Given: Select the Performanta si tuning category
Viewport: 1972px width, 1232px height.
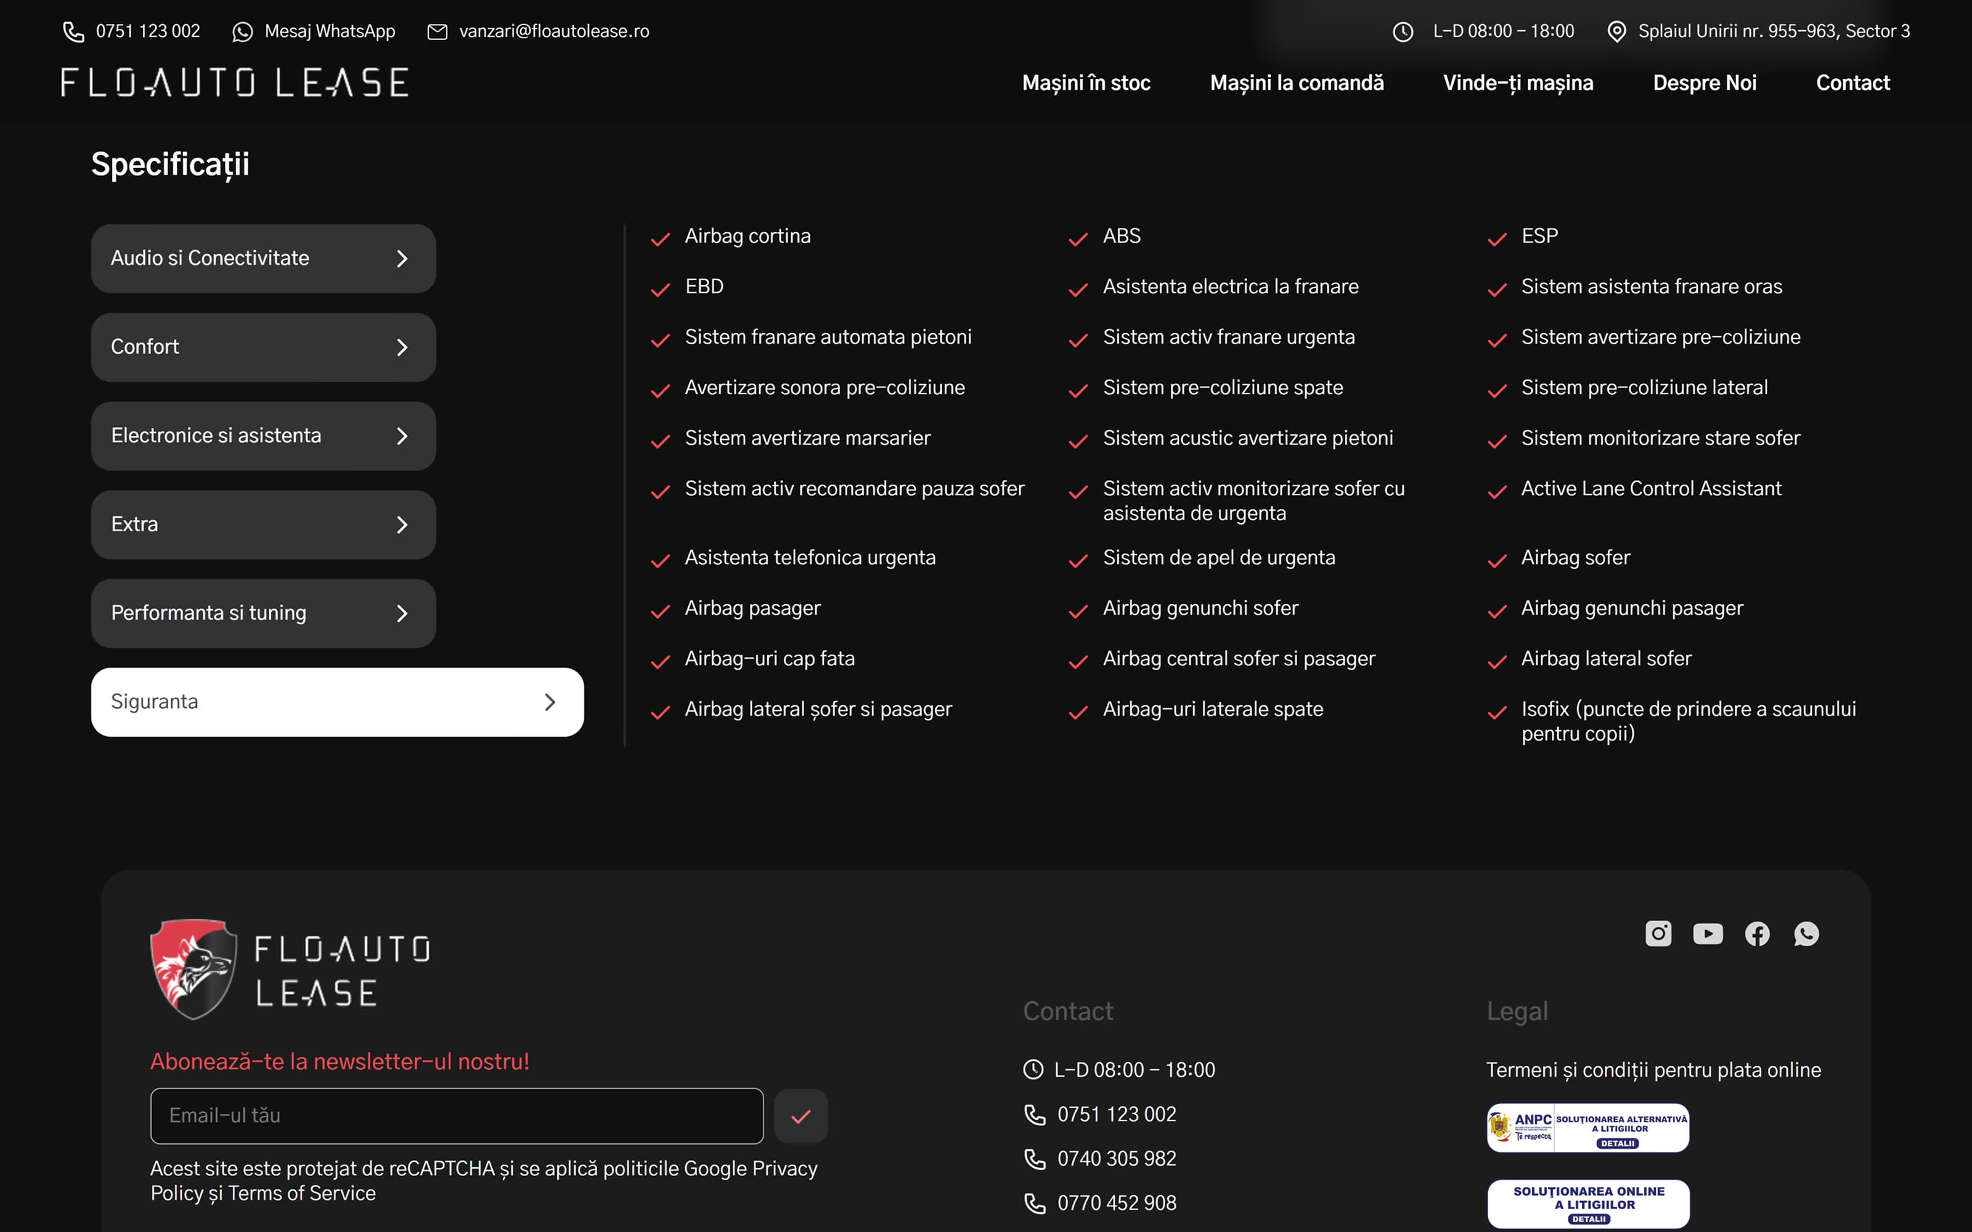Looking at the screenshot, I should click(x=263, y=614).
